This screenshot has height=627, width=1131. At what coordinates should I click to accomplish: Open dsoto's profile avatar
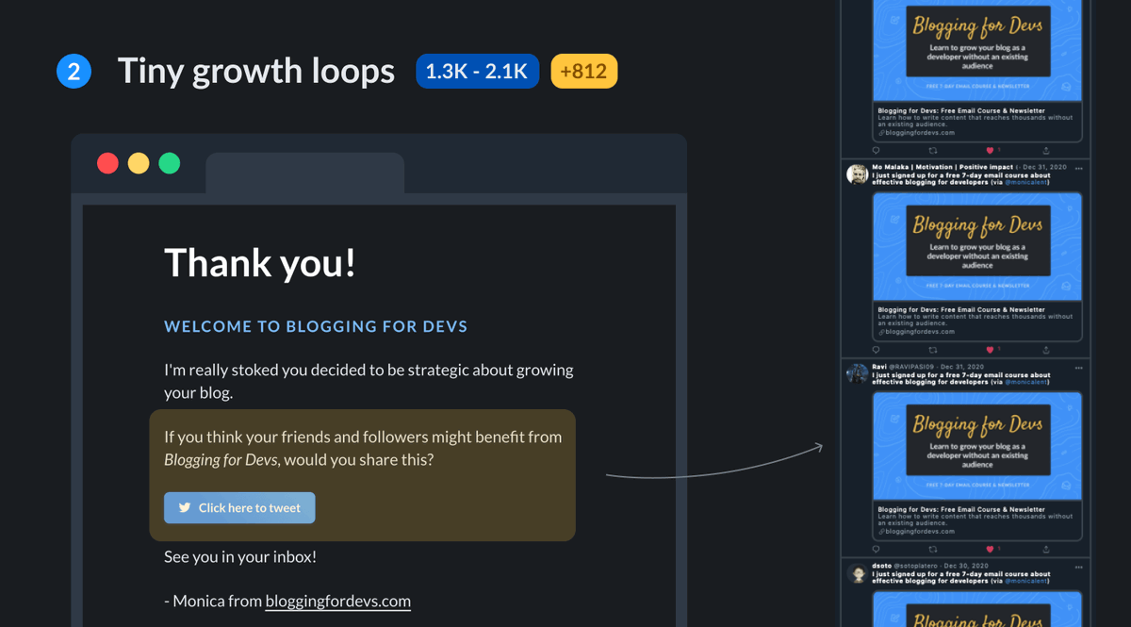857,573
